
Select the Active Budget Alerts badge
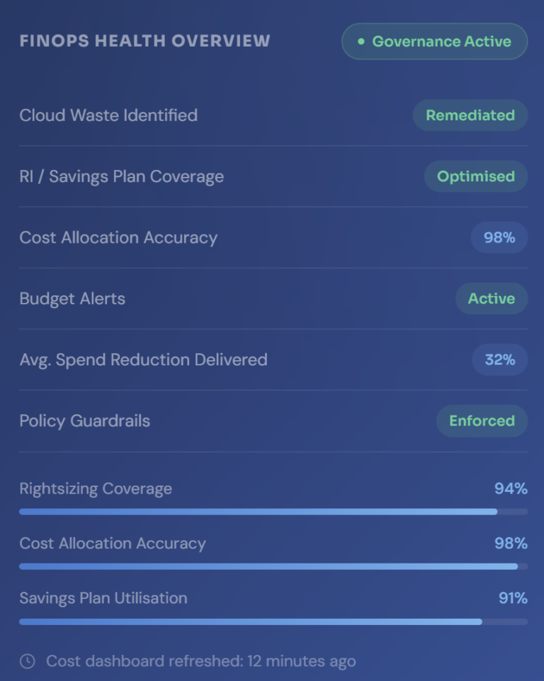[x=492, y=299]
